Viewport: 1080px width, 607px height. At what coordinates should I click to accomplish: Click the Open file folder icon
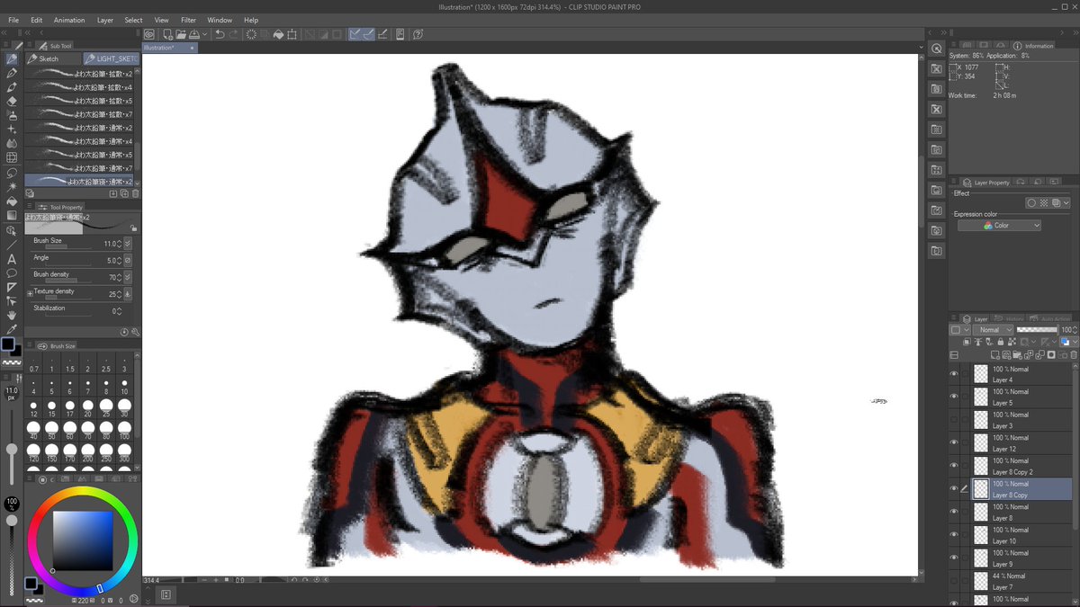point(181,34)
